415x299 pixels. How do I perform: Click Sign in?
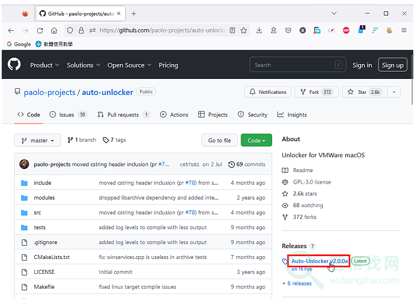(362, 65)
